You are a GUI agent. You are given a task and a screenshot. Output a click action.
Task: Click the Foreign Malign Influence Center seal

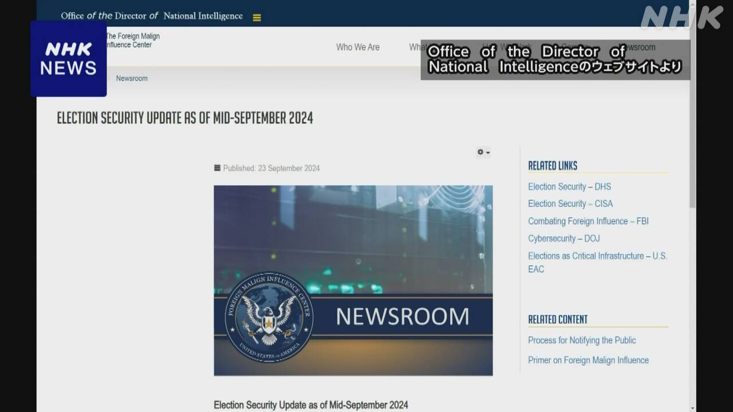coord(269,317)
